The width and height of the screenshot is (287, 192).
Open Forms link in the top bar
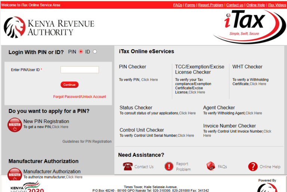pos(190,5)
